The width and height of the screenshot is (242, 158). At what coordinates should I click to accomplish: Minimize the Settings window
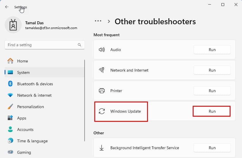click(x=210, y=5)
